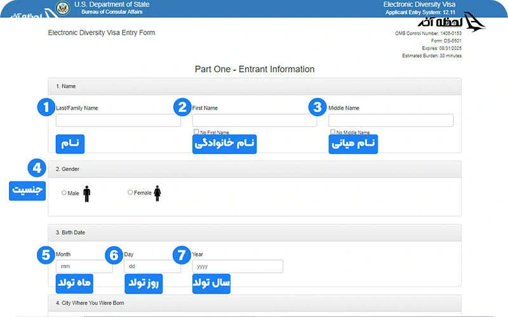Click the 'Electronic Diversity Visa' header text
Viewport: 508px width, 317px height.
(419, 4)
